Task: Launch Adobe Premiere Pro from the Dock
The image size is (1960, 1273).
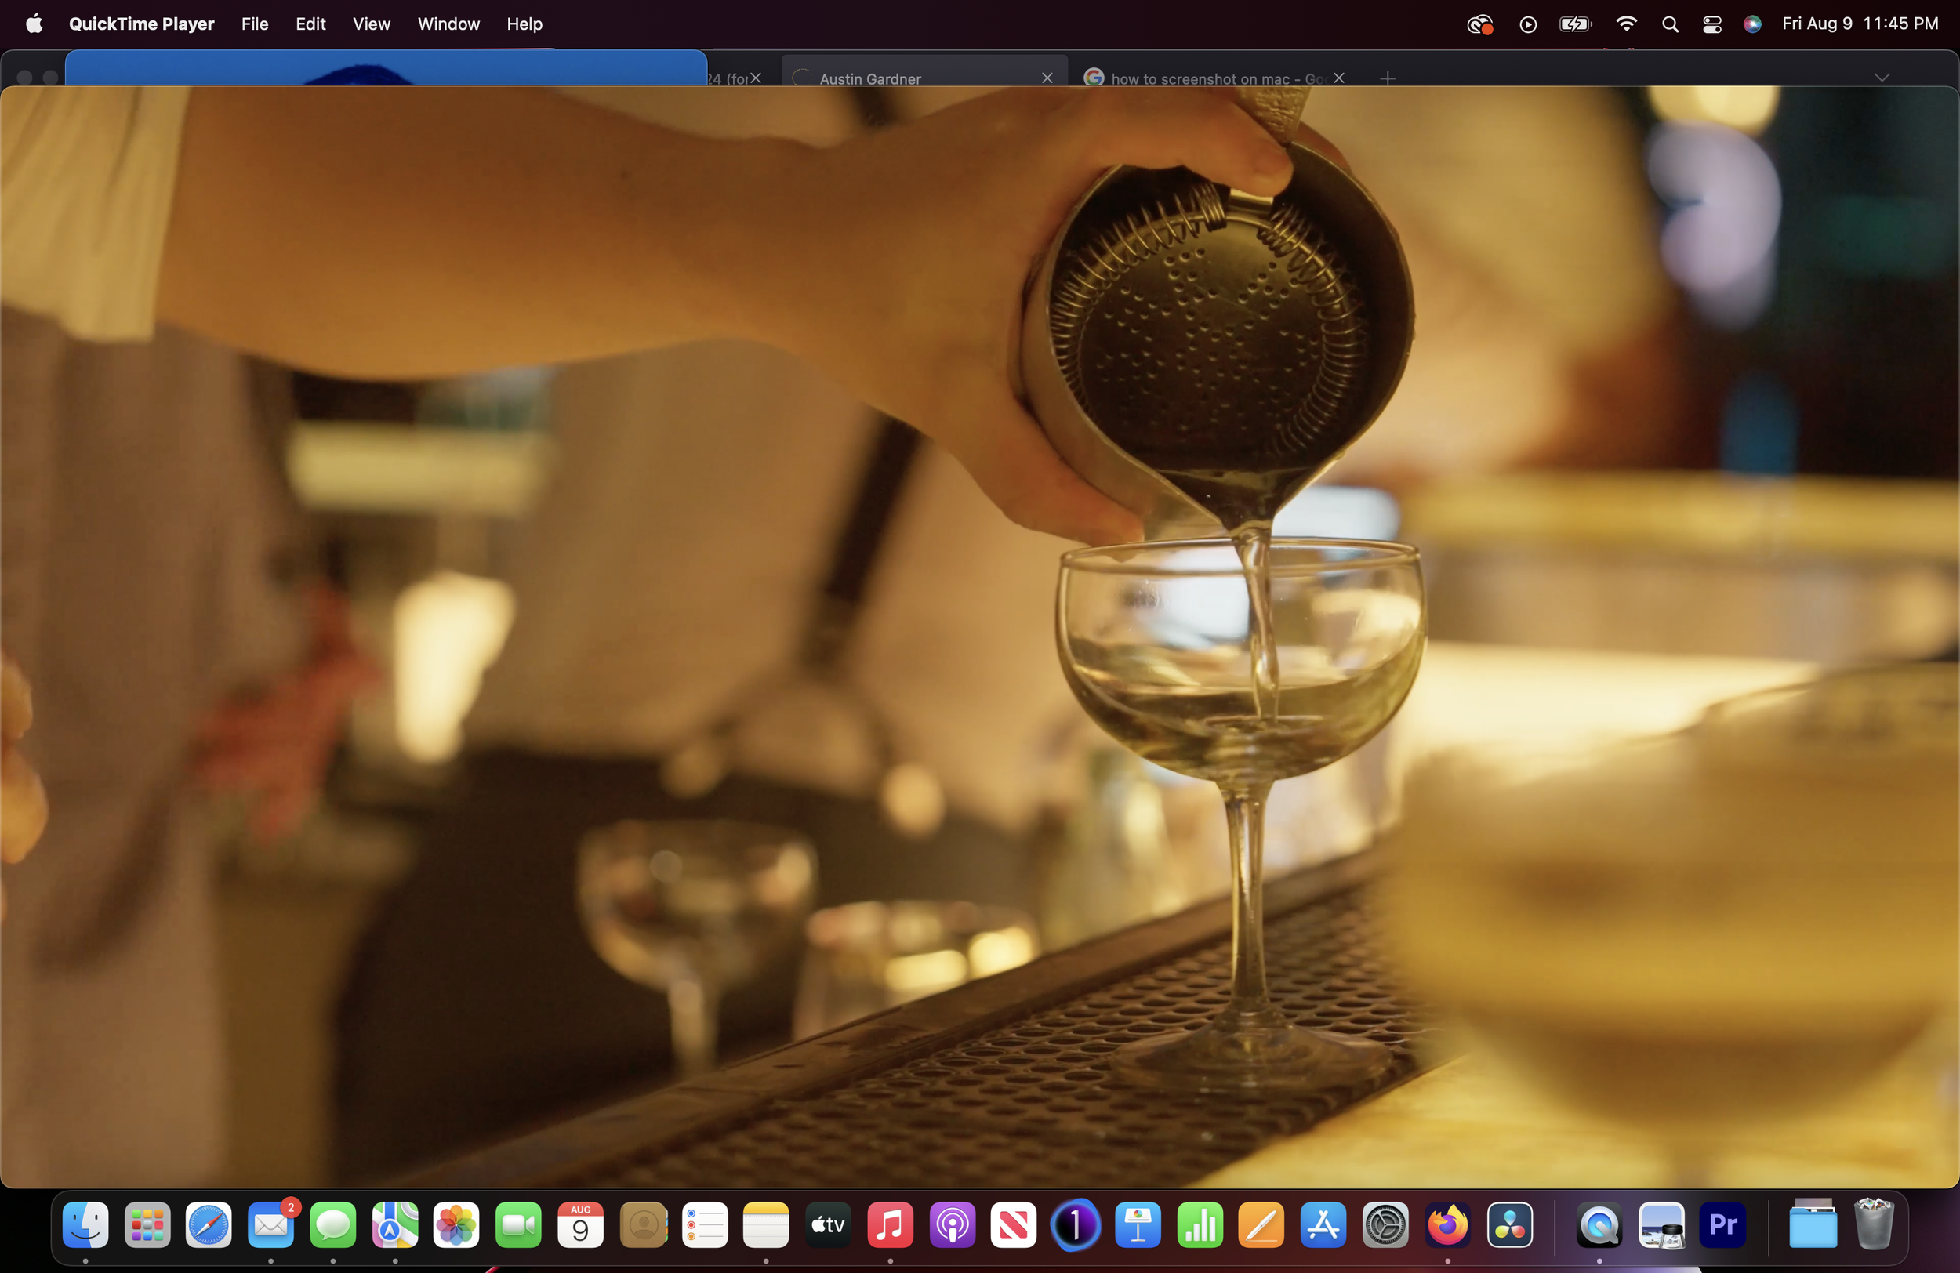Action: pos(1722,1224)
